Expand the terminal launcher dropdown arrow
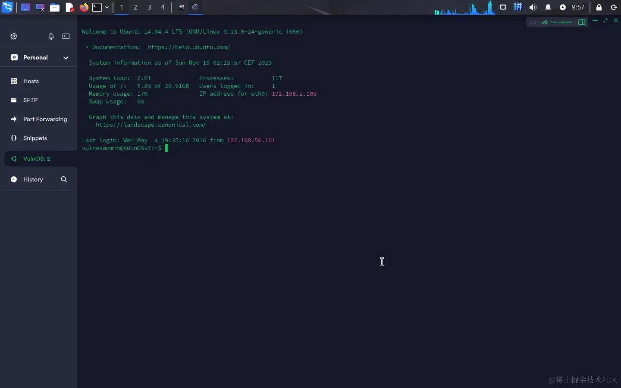Image resolution: width=621 pixels, height=388 pixels. (x=107, y=7)
